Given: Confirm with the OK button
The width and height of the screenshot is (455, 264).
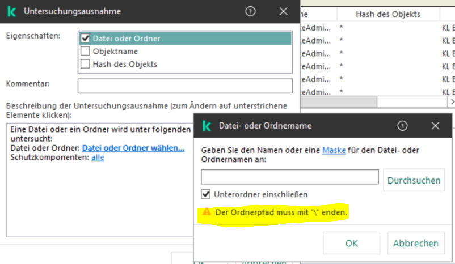Looking at the screenshot, I should [351, 243].
